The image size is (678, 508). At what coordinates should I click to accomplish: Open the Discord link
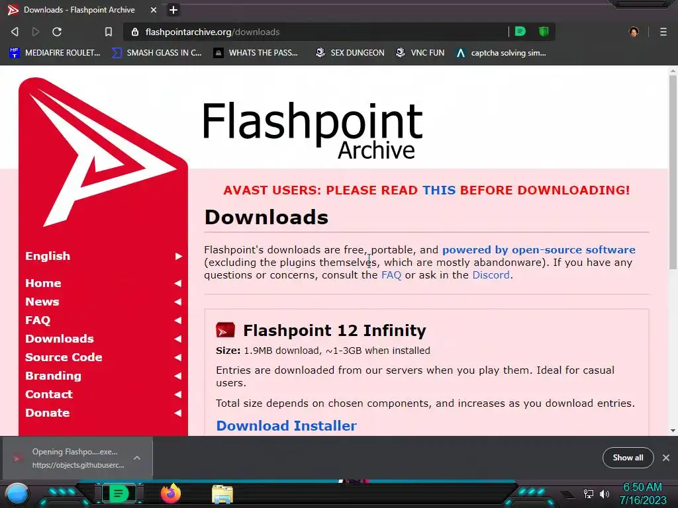point(491,275)
